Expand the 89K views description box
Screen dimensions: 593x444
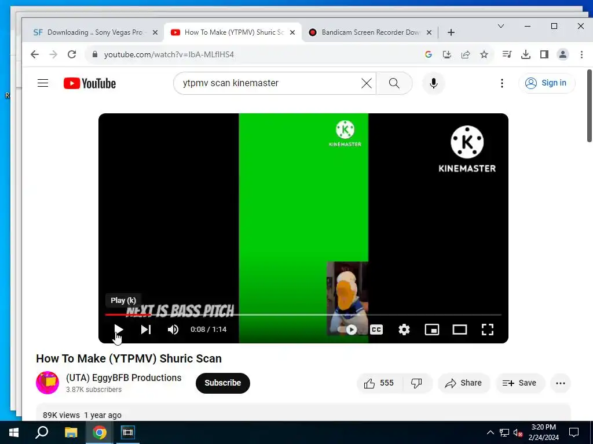click(303, 412)
